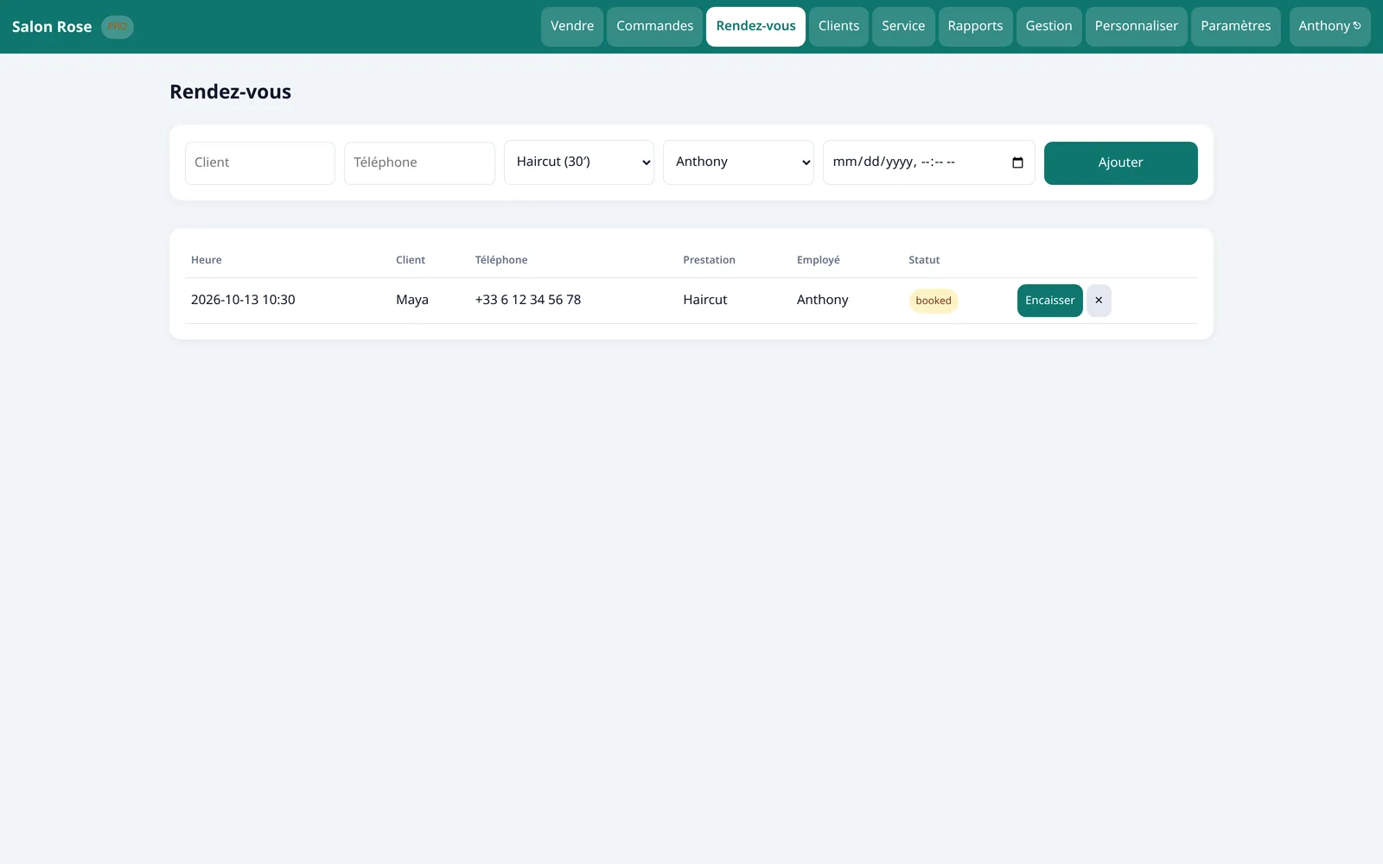
Task: Select the Rendez-vous tab
Action: (x=755, y=27)
